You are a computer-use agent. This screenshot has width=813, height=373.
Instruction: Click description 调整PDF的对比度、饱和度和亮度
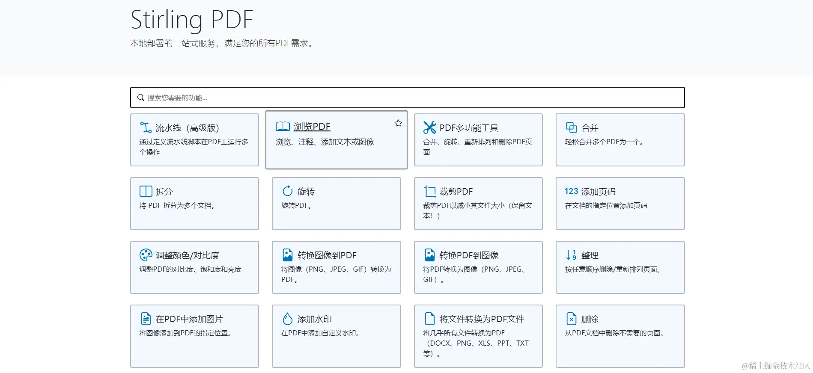190,269
